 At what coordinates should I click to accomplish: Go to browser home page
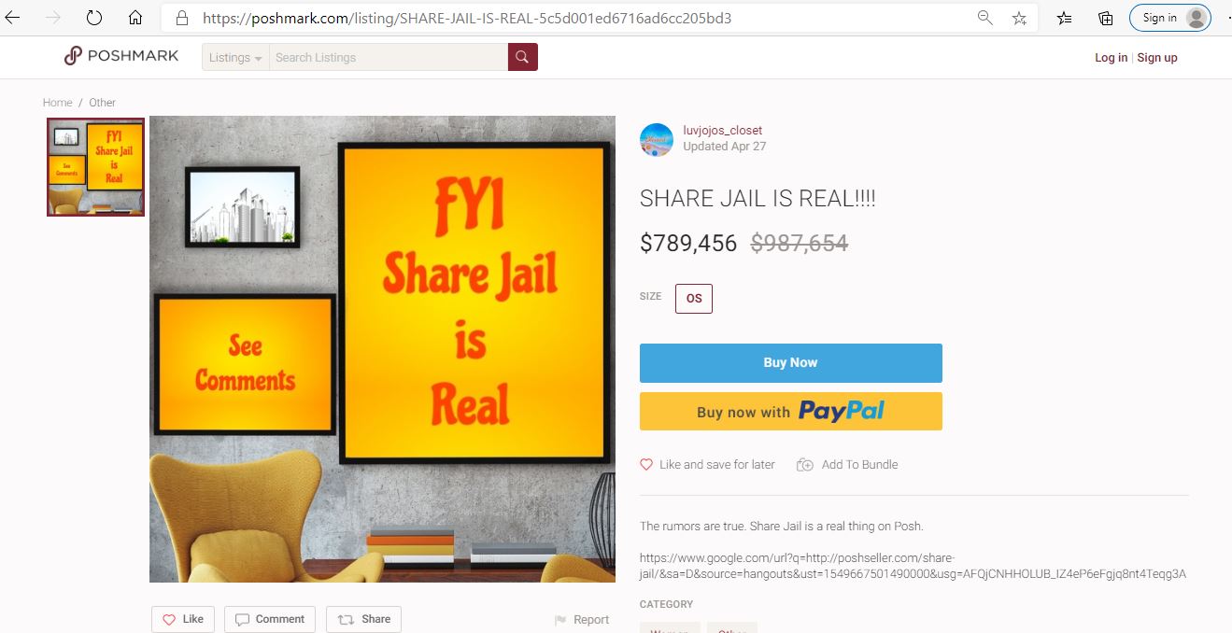pyautogui.click(x=135, y=18)
